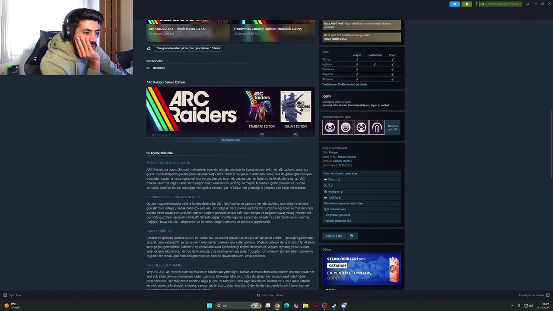Open the SHROUDED SKY Patch Notes 1.17.0 news card

tap(188, 31)
